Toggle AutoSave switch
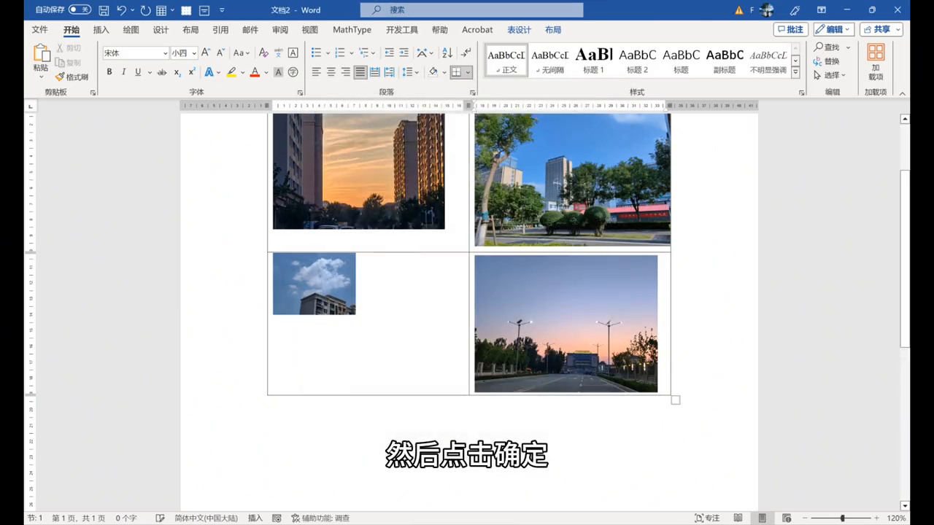Screen dimensions: 934x525 [80, 10]
